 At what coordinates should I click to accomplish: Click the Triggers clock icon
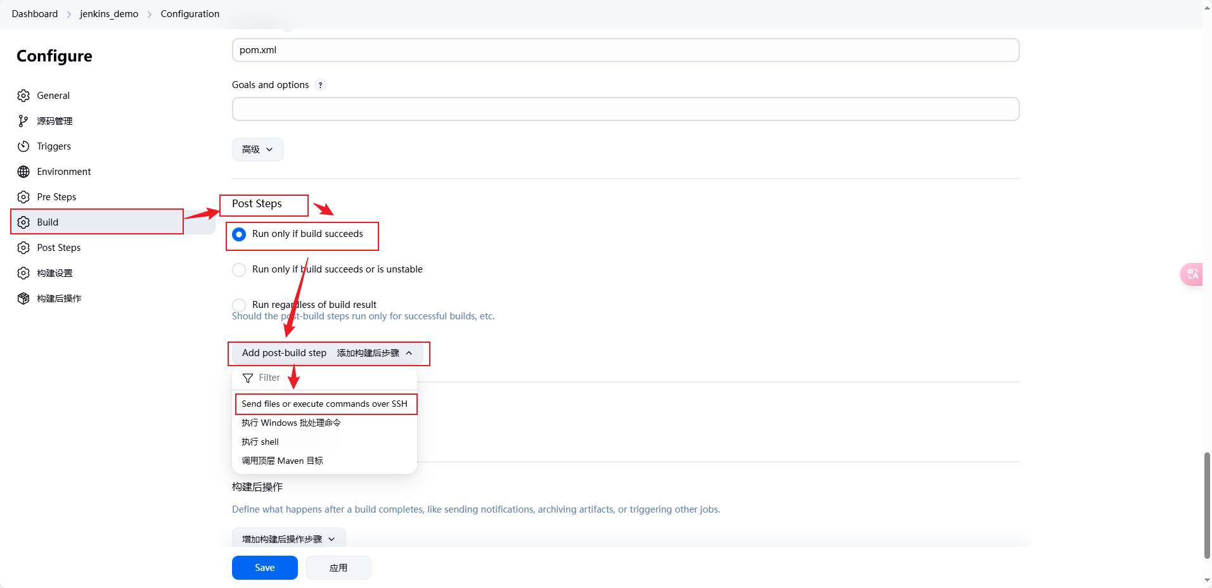click(23, 146)
